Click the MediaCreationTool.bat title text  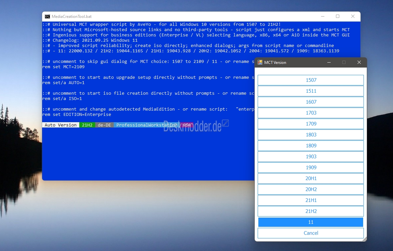tap(72, 17)
